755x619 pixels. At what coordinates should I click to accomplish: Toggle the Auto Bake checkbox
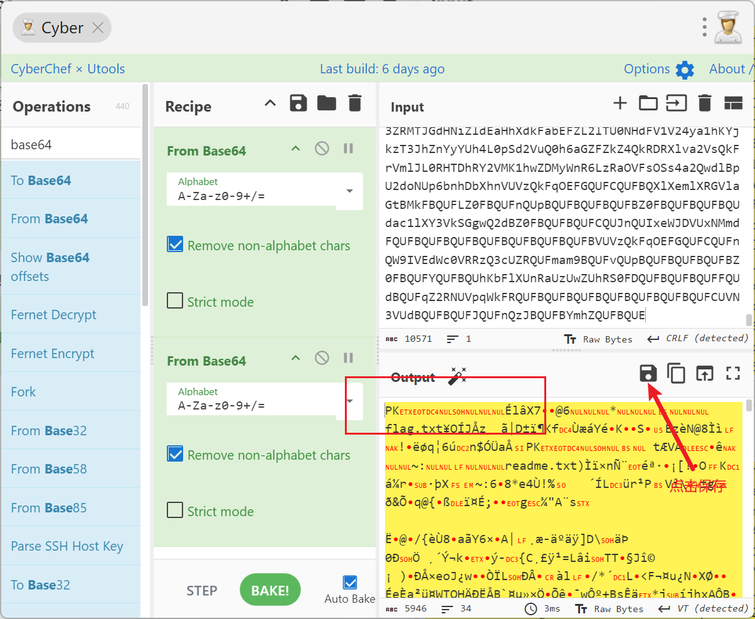click(350, 583)
